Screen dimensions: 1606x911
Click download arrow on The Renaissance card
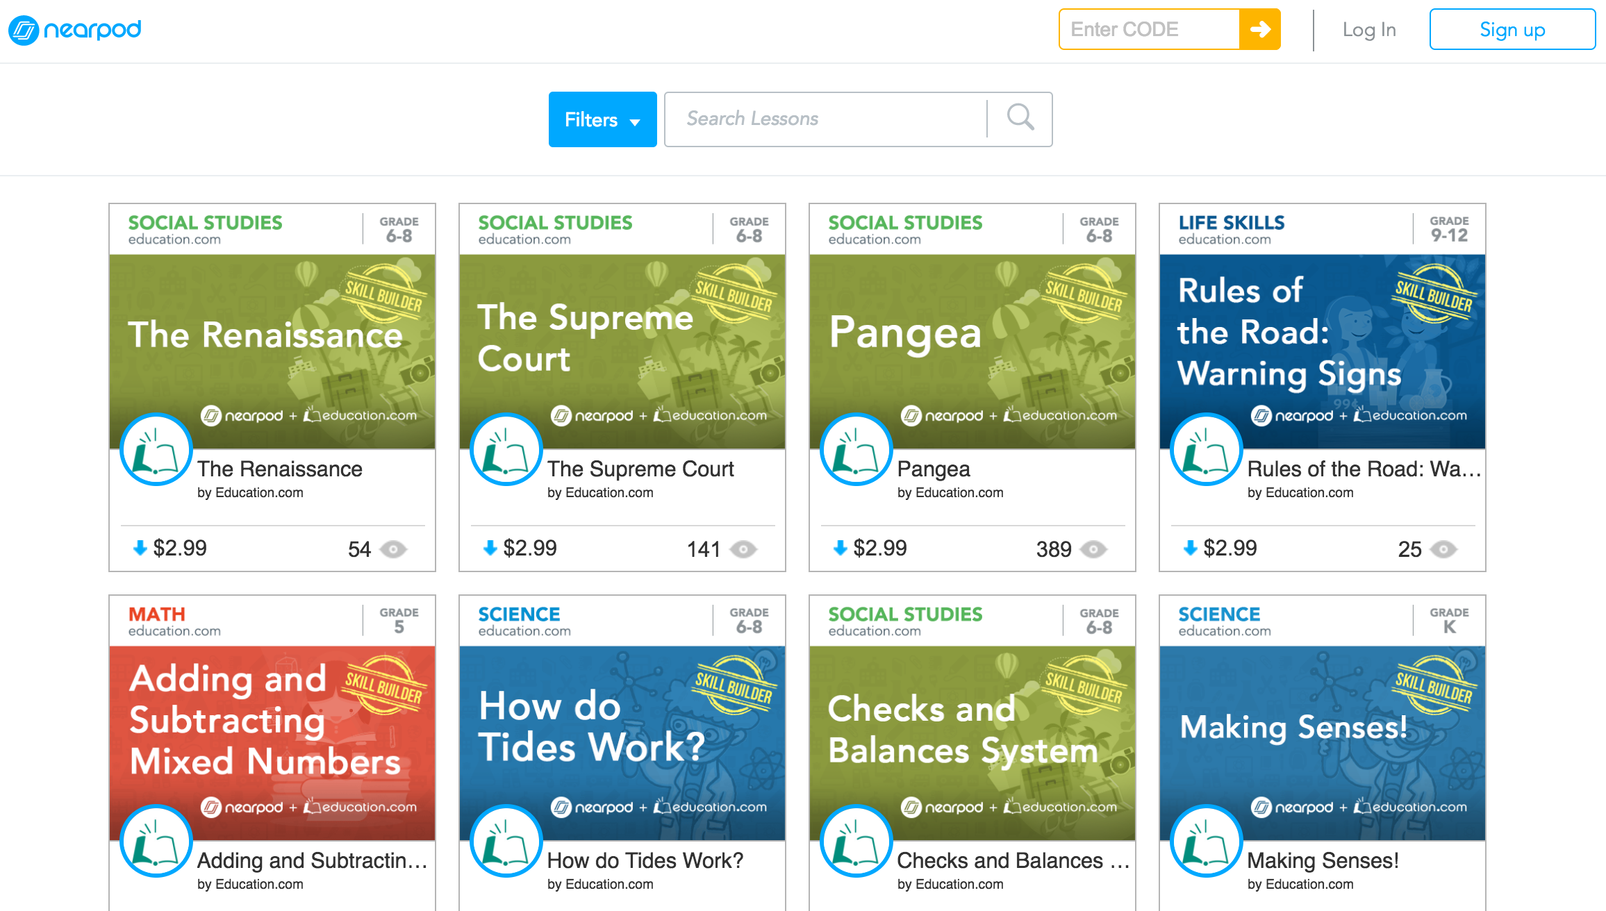(140, 548)
